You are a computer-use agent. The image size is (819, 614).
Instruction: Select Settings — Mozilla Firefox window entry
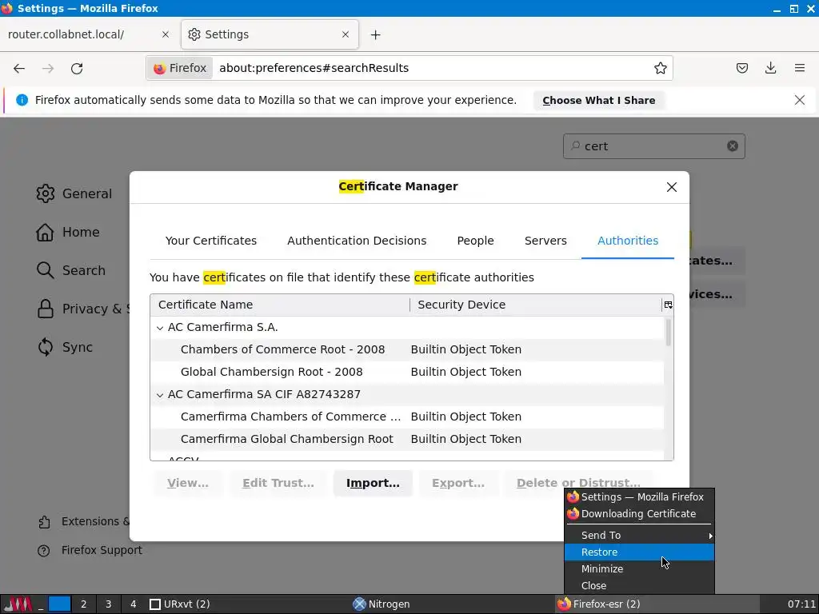click(639, 497)
